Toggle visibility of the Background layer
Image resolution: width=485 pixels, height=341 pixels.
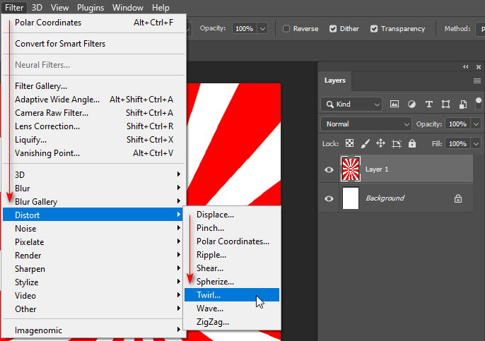click(329, 198)
